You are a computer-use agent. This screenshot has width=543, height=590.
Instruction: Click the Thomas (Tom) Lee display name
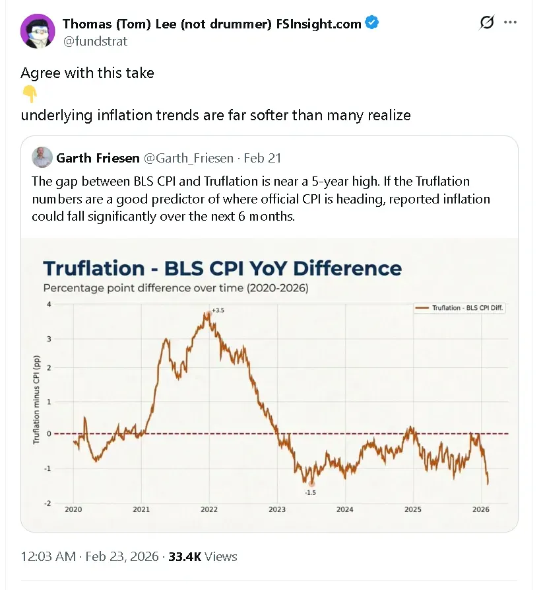[211, 24]
